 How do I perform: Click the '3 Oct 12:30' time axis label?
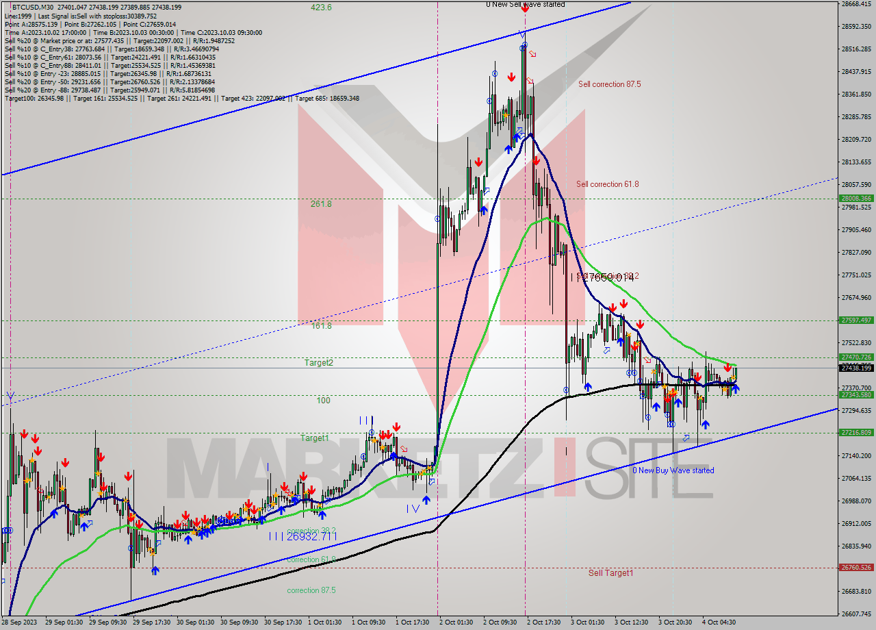tap(632, 622)
